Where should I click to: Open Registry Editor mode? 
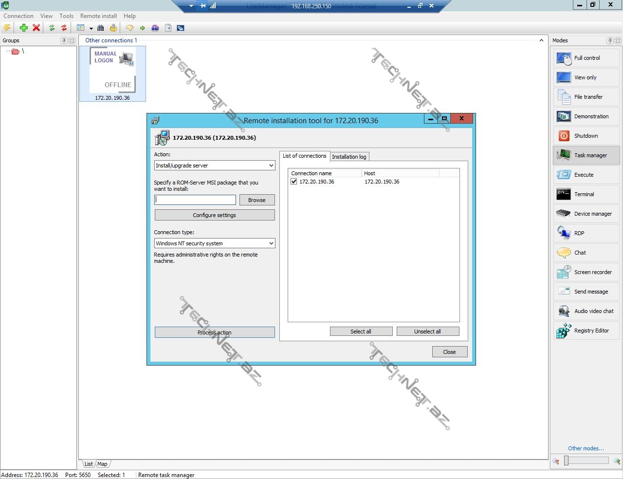pos(586,331)
